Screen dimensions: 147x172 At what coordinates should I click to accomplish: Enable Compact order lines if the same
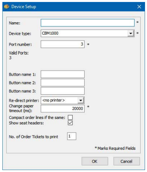[70, 117]
